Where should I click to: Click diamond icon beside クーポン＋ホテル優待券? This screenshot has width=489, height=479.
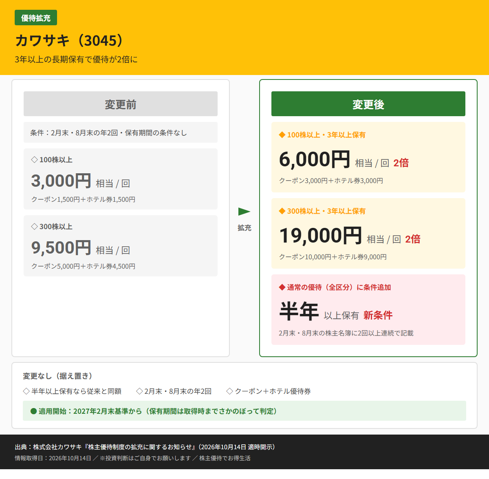coord(230,391)
